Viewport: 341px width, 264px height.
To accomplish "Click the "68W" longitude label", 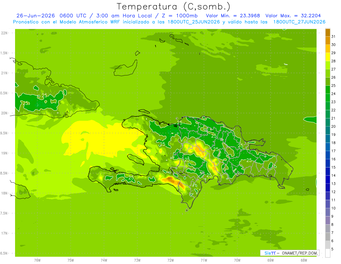I will [x=304, y=260].
